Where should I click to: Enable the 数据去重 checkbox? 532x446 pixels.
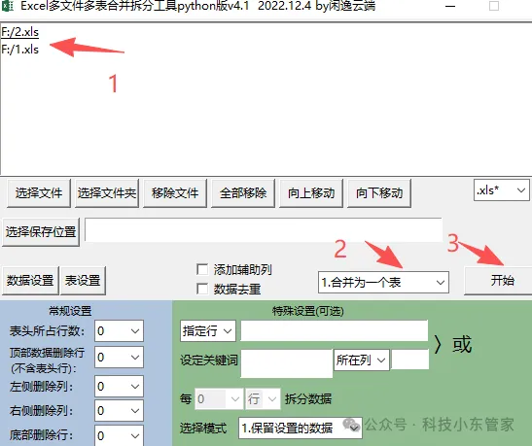202,290
